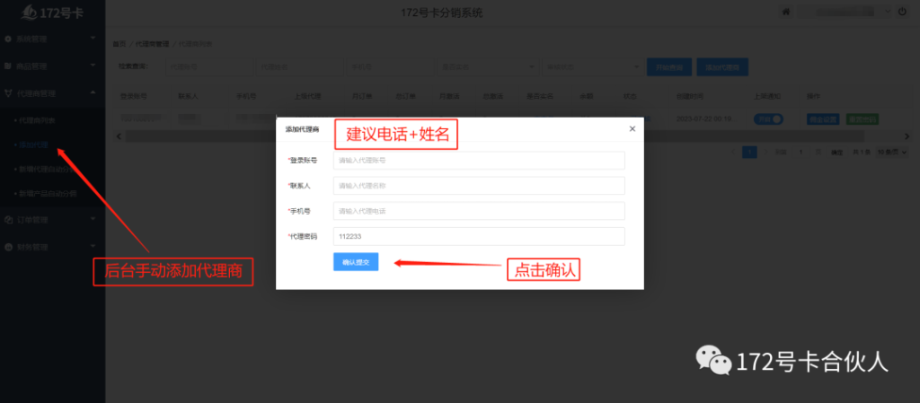This screenshot has height=403, width=920.
Task: Click the 确认提交 submit button
Action: [x=356, y=262]
